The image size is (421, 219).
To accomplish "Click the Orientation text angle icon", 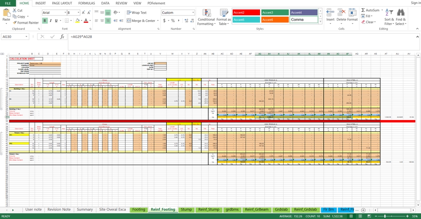I will pyautogui.click(x=115, y=13).
